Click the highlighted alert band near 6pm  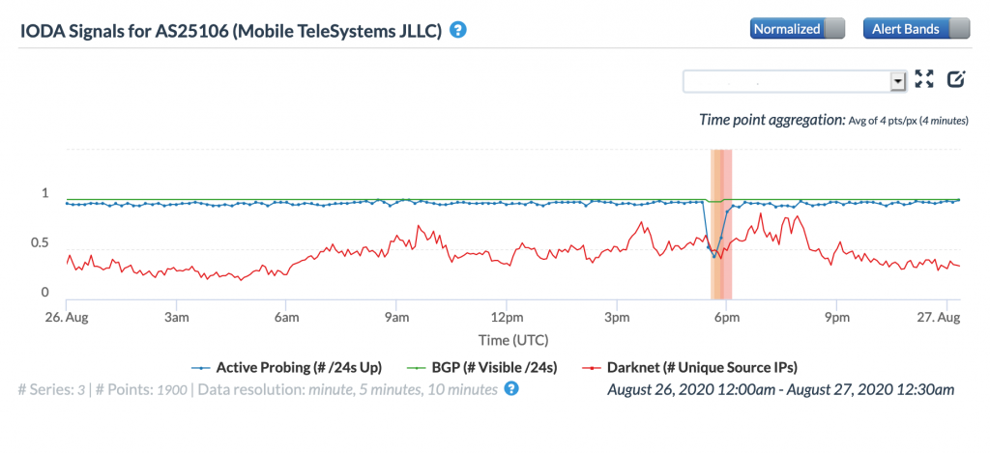(x=721, y=222)
